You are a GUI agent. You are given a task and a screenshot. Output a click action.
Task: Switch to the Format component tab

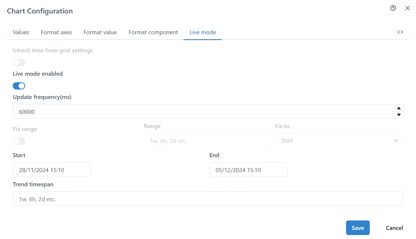point(153,32)
